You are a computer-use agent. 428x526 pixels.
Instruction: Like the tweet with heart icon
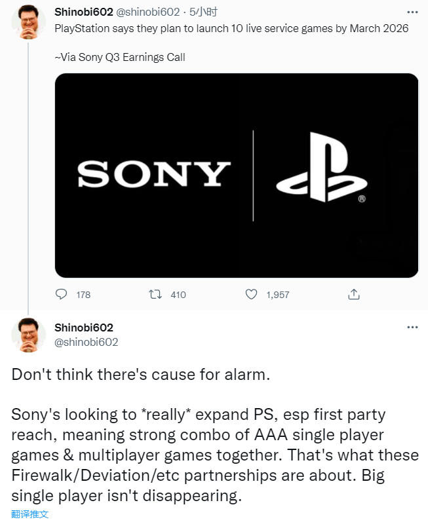(251, 295)
